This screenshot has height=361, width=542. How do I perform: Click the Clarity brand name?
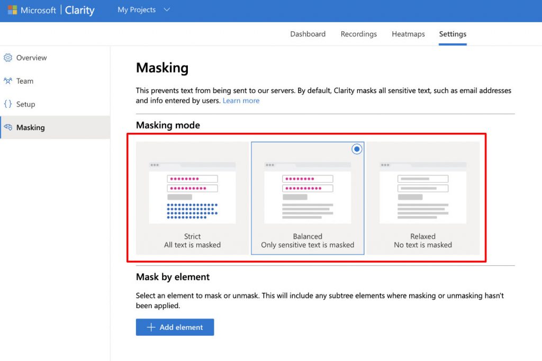(x=79, y=11)
